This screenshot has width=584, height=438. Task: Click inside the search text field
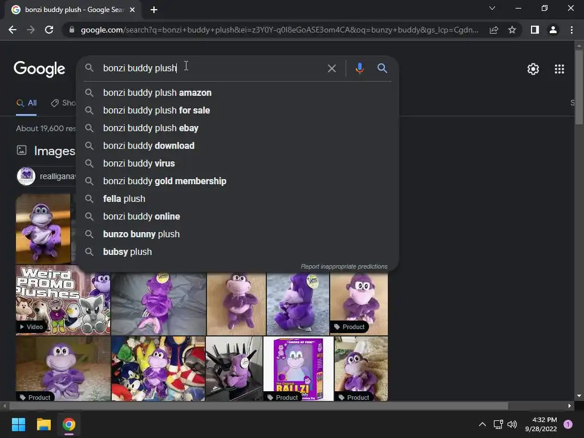[x=212, y=68]
